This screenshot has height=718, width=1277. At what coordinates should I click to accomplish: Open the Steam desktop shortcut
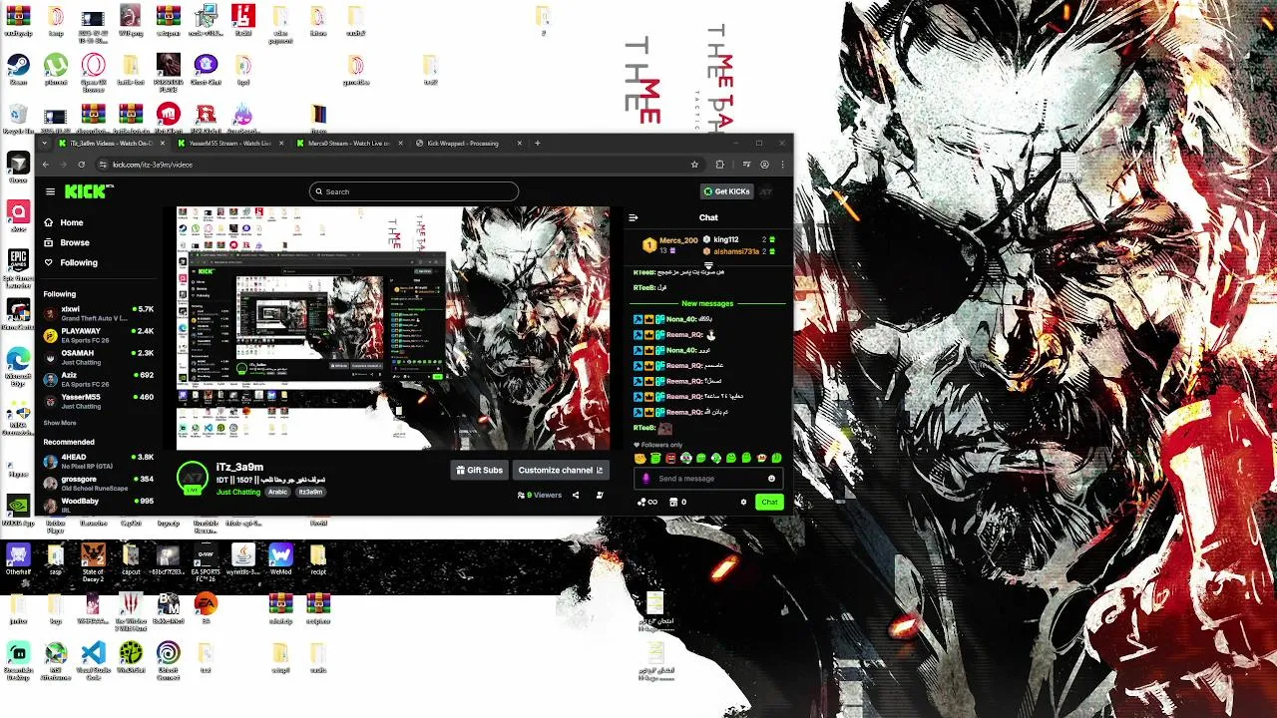[x=18, y=70]
